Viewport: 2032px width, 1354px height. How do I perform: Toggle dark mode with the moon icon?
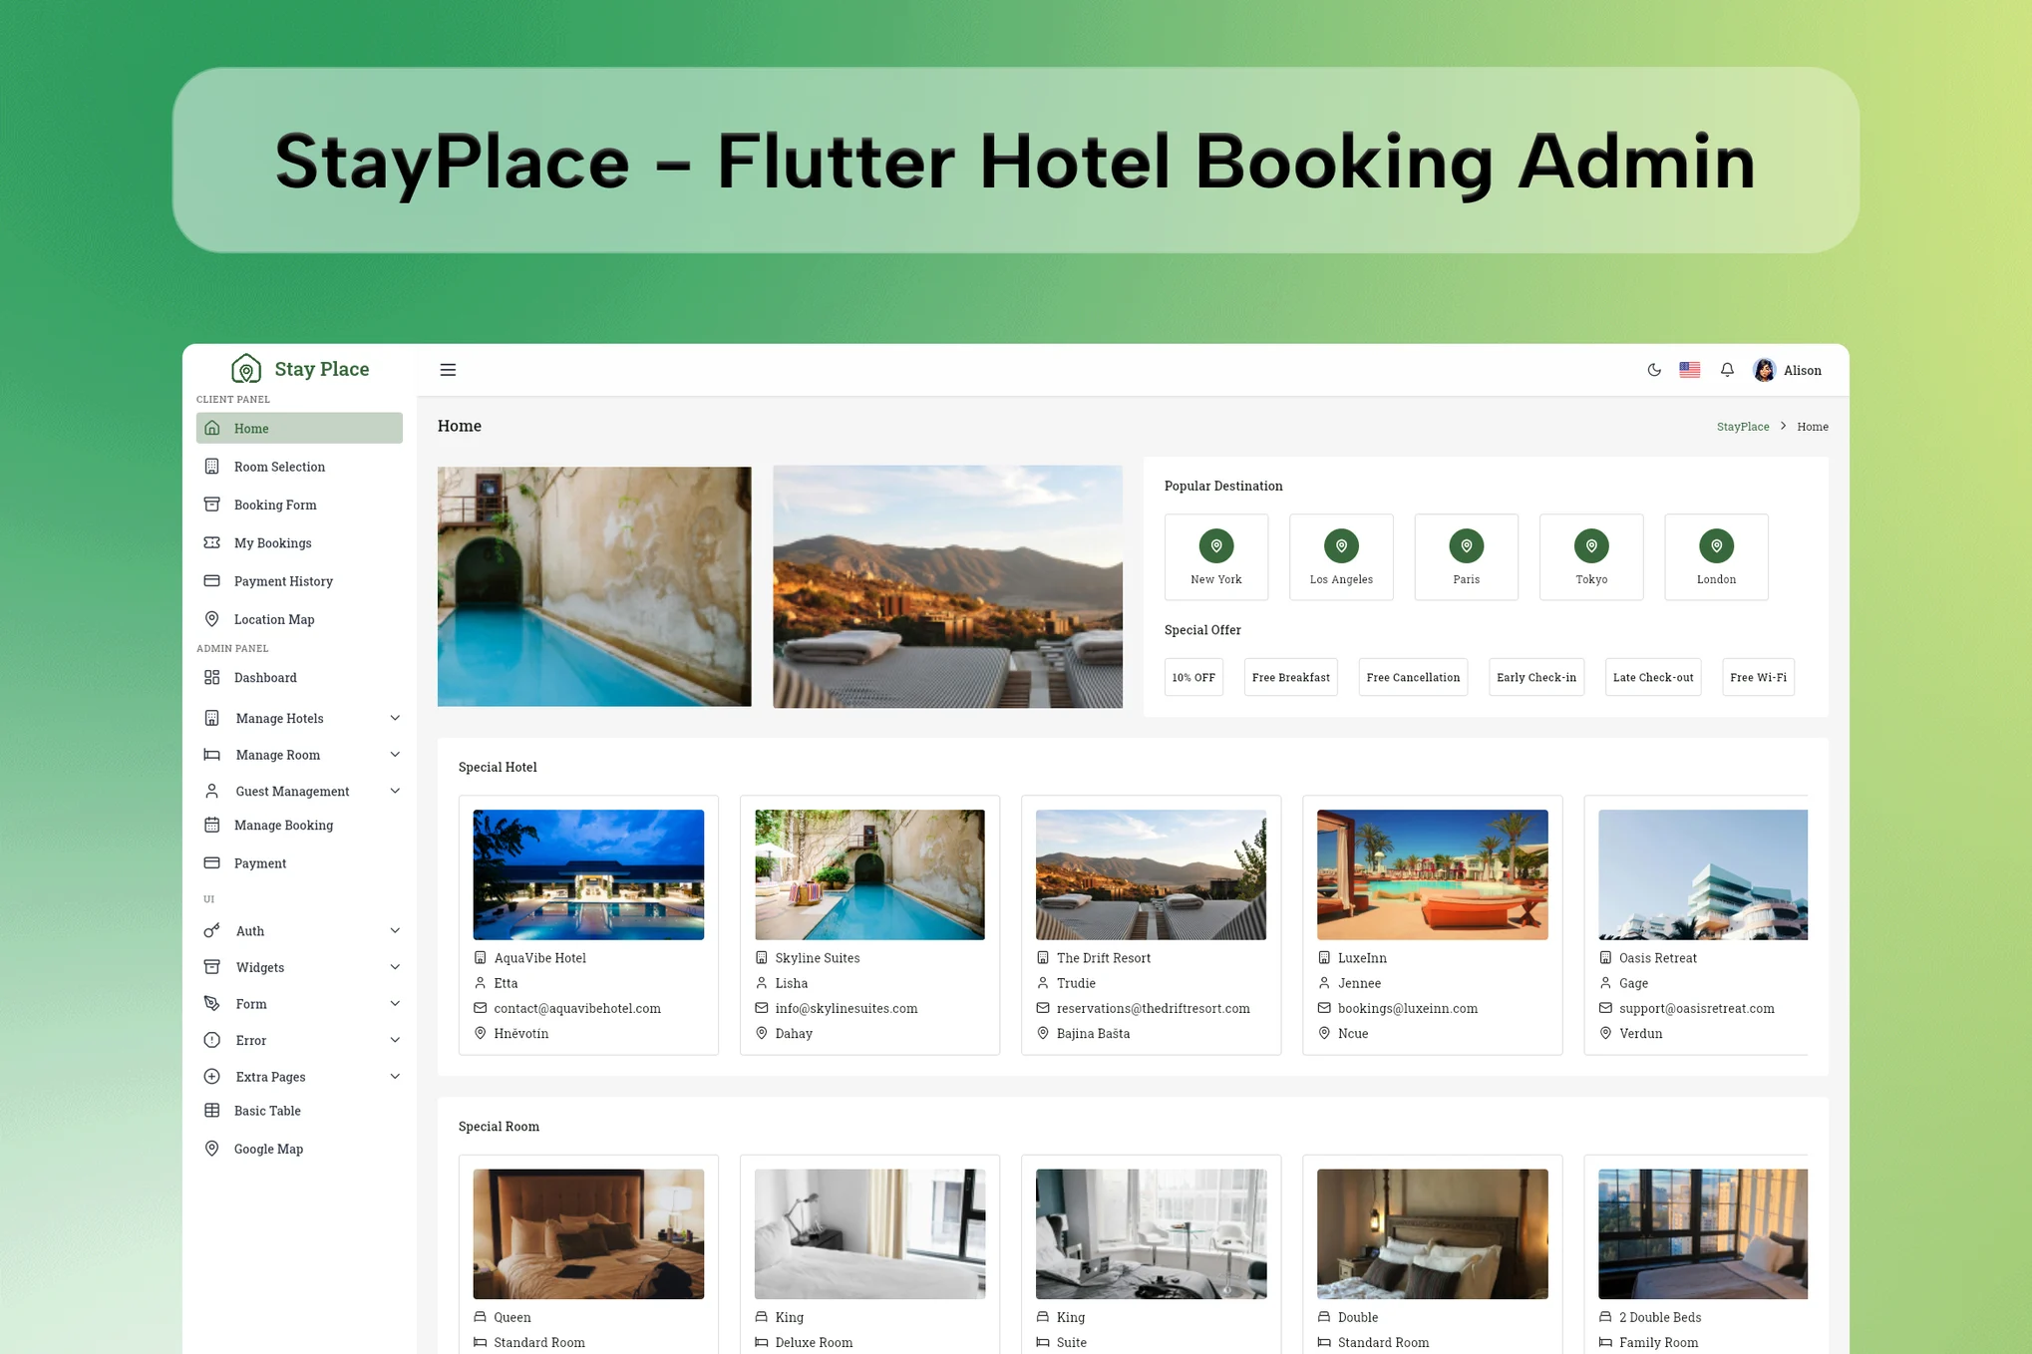(1654, 369)
